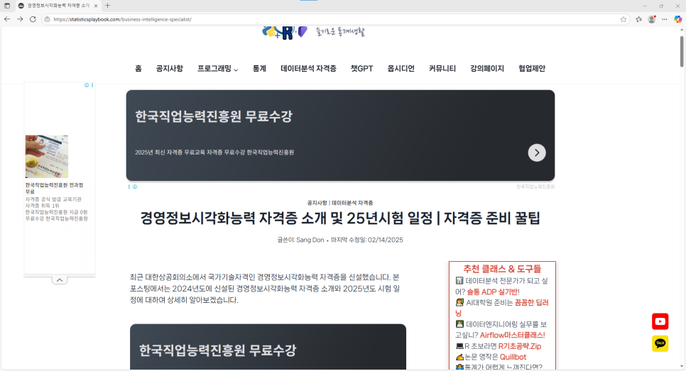Click the 데이터분석 자격증 category link above title
The width and height of the screenshot is (686, 371).
352,203
